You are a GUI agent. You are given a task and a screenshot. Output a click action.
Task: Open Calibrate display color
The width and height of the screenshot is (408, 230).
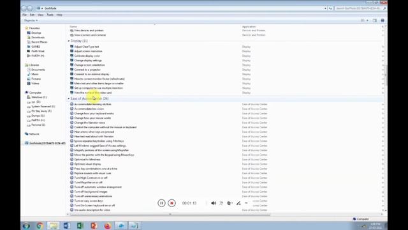[x=87, y=56]
